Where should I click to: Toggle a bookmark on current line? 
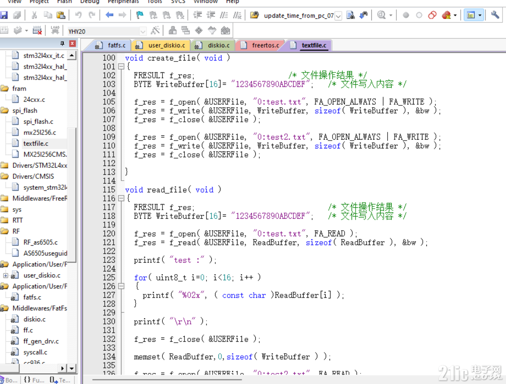pyautogui.click(x=140, y=15)
